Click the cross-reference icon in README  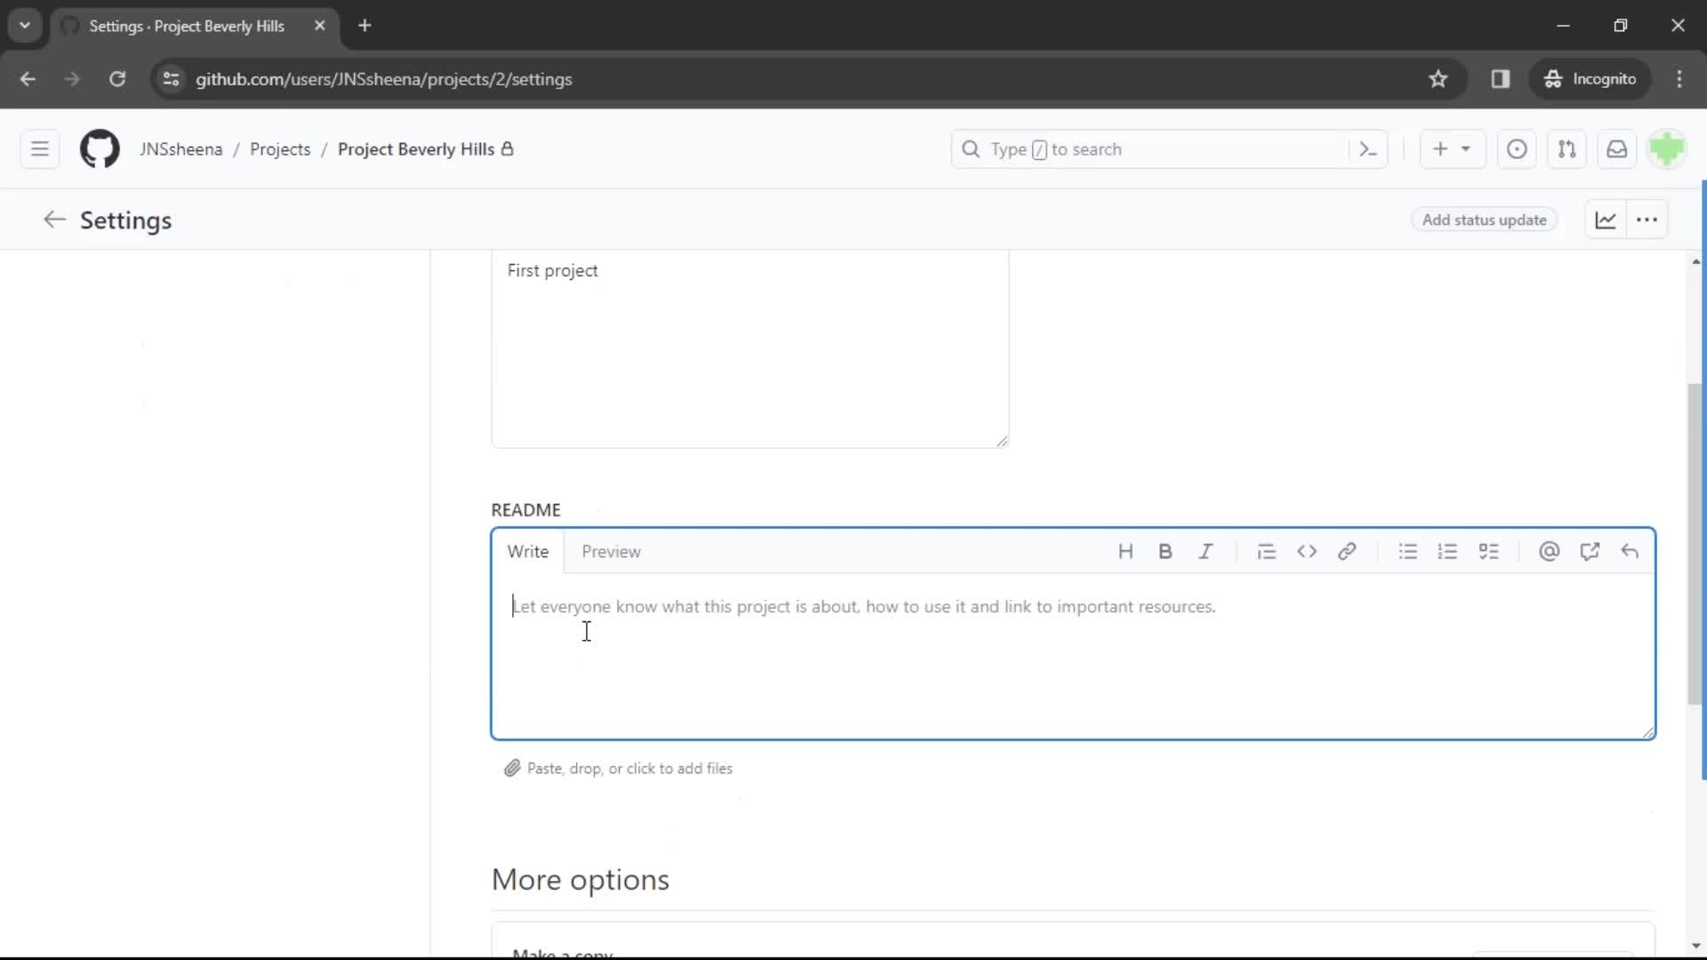[x=1591, y=551]
